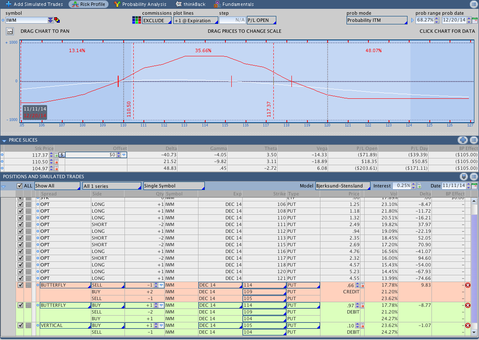The image size is (479, 340).
Task: Click the red-yellow link color icon beside symbol
Action: pyautogui.click(x=57, y=20)
